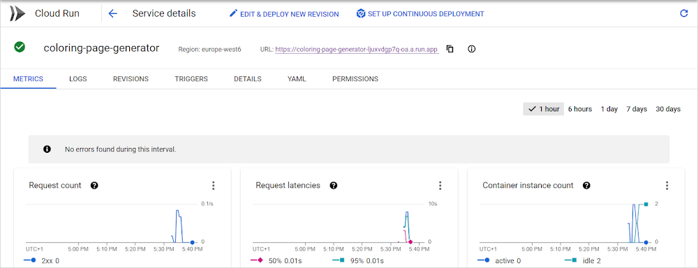
Task: Open Request latencies chart options menu
Action: coord(440,186)
